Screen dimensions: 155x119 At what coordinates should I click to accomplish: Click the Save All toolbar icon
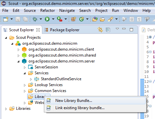[25, 19]
